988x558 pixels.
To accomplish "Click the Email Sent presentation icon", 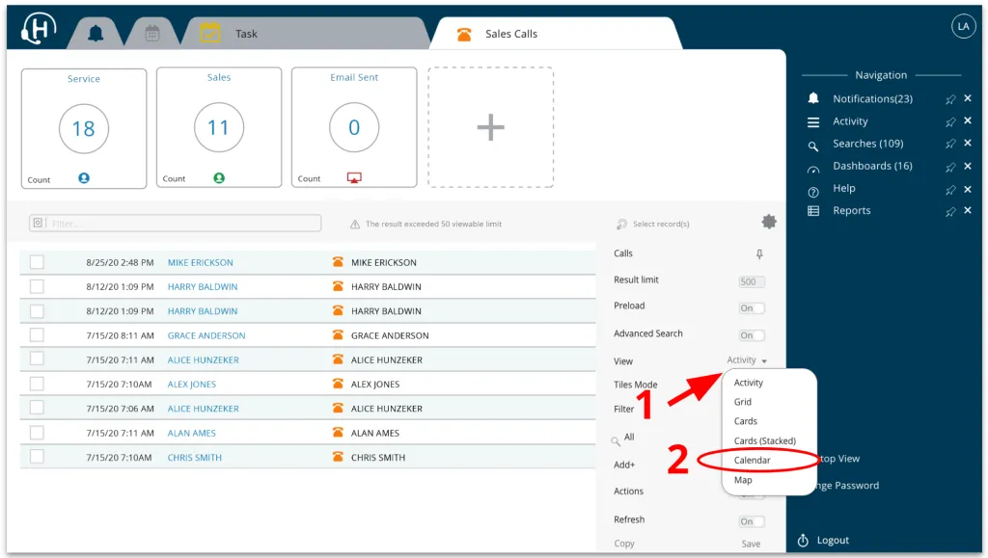I will 354,178.
